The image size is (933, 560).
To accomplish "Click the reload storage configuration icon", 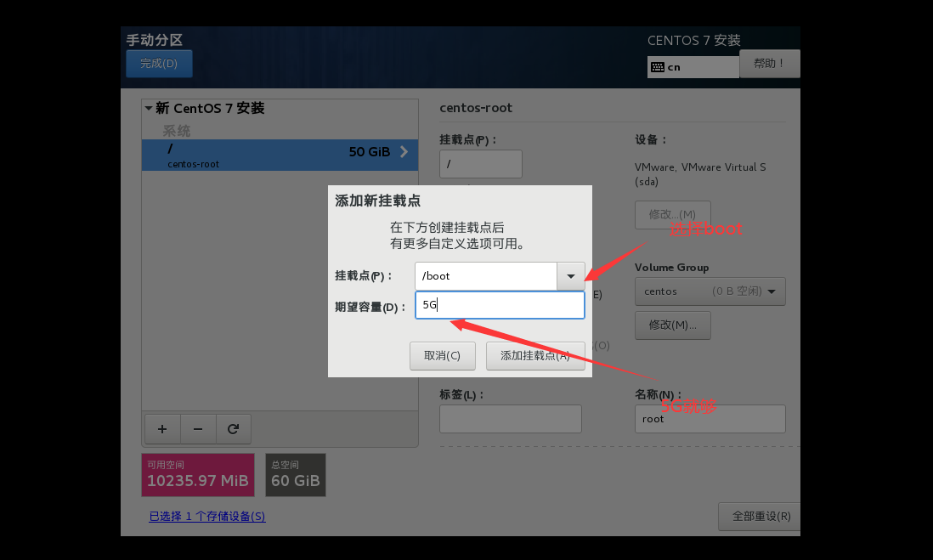I will click(233, 429).
